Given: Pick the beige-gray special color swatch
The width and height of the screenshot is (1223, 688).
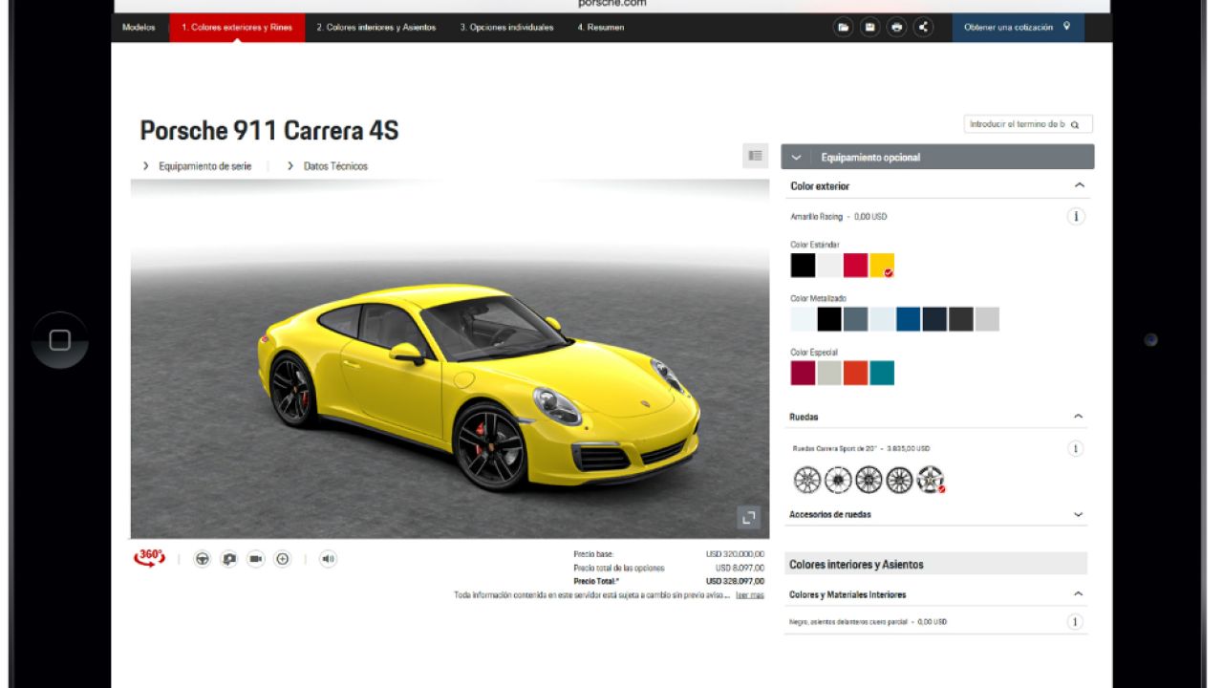Looking at the screenshot, I should pyautogui.click(x=829, y=373).
